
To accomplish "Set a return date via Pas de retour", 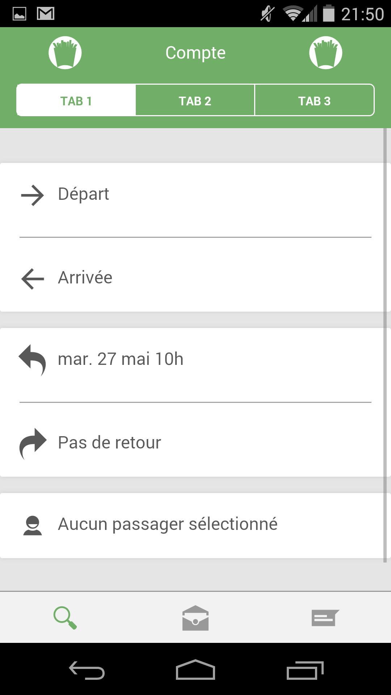I will click(x=195, y=443).
